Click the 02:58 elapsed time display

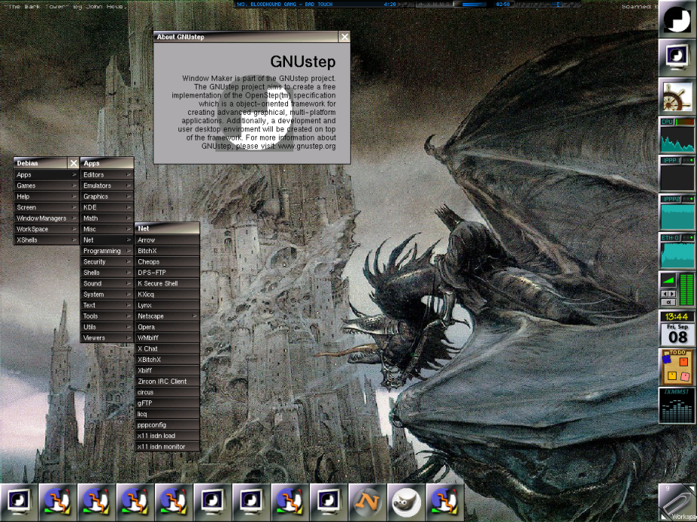(503, 4)
